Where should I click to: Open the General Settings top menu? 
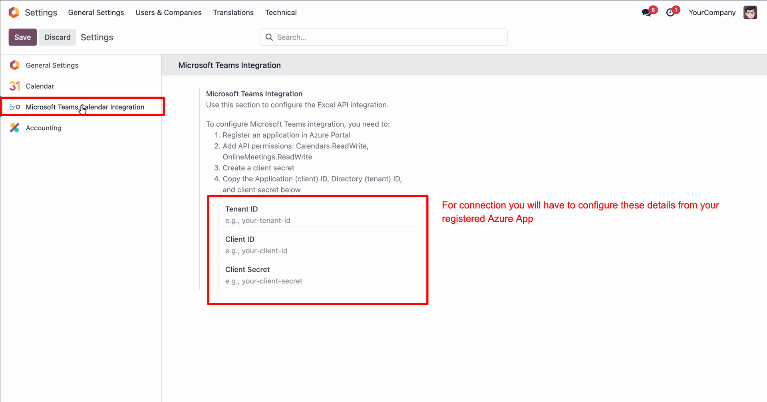pos(96,12)
